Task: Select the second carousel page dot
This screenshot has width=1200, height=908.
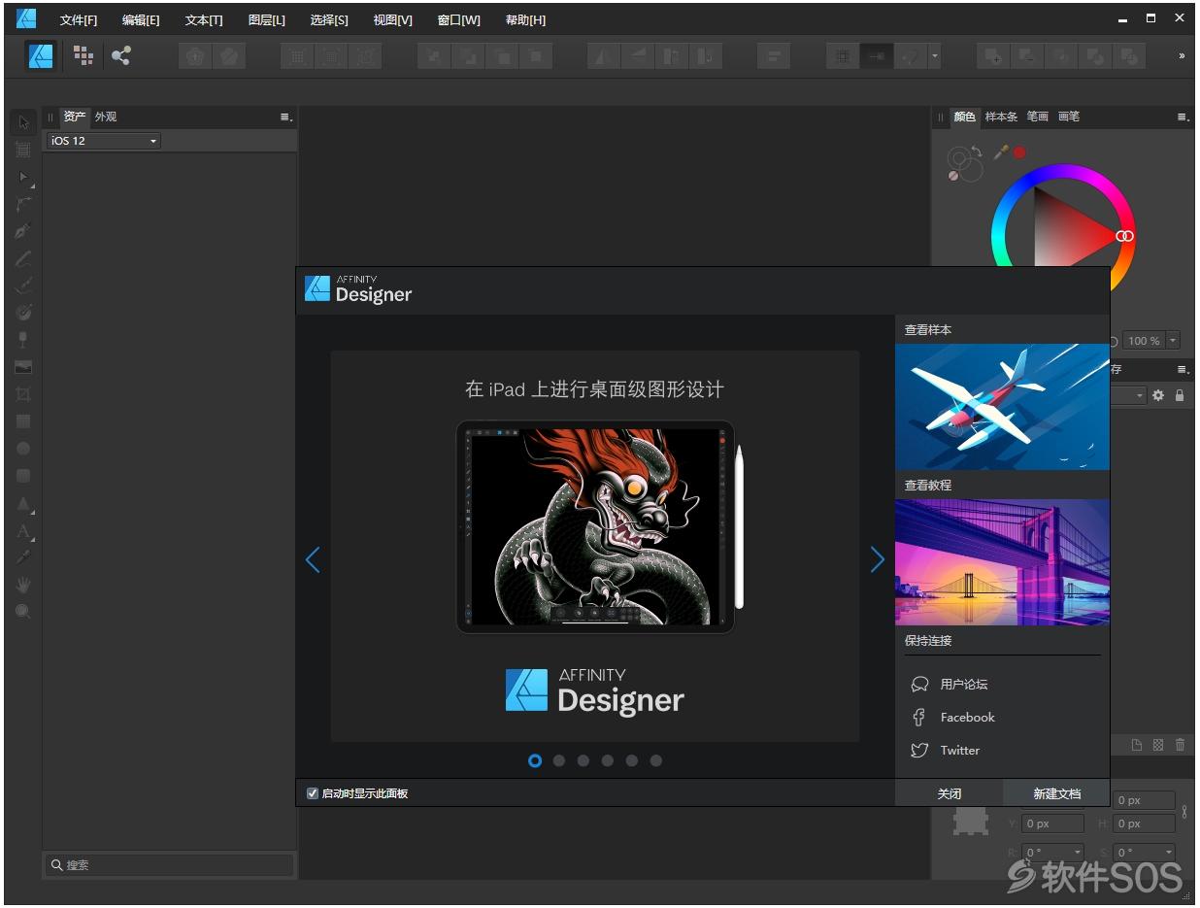Action: point(559,760)
